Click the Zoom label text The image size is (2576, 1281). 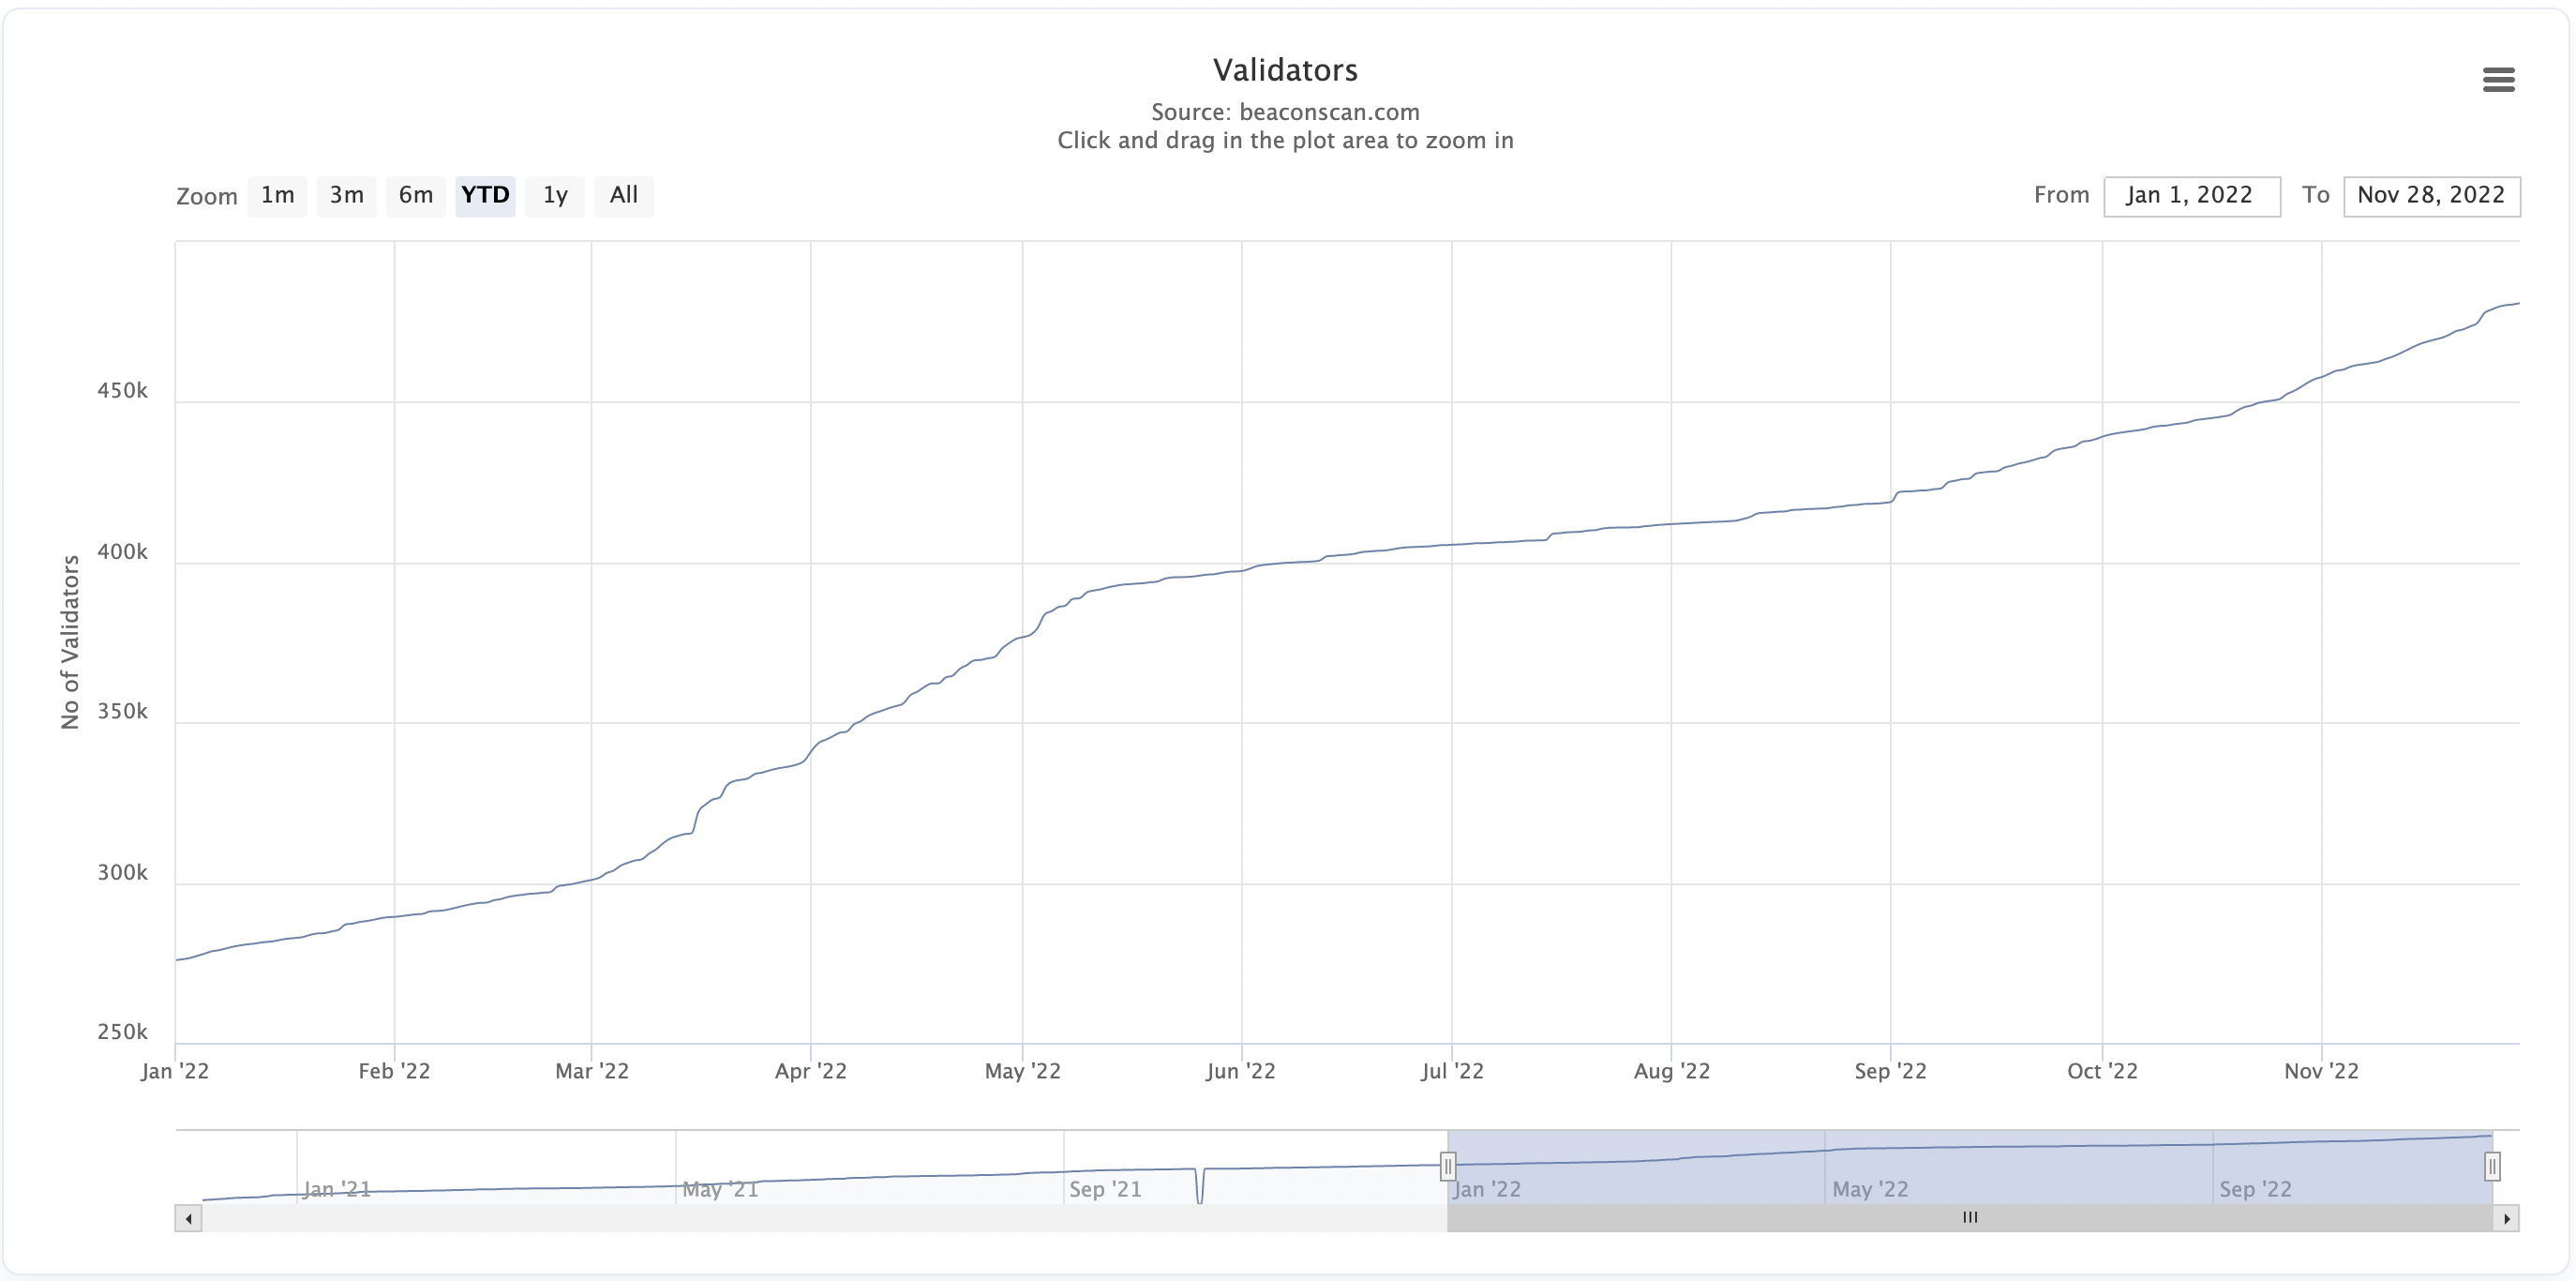click(207, 196)
